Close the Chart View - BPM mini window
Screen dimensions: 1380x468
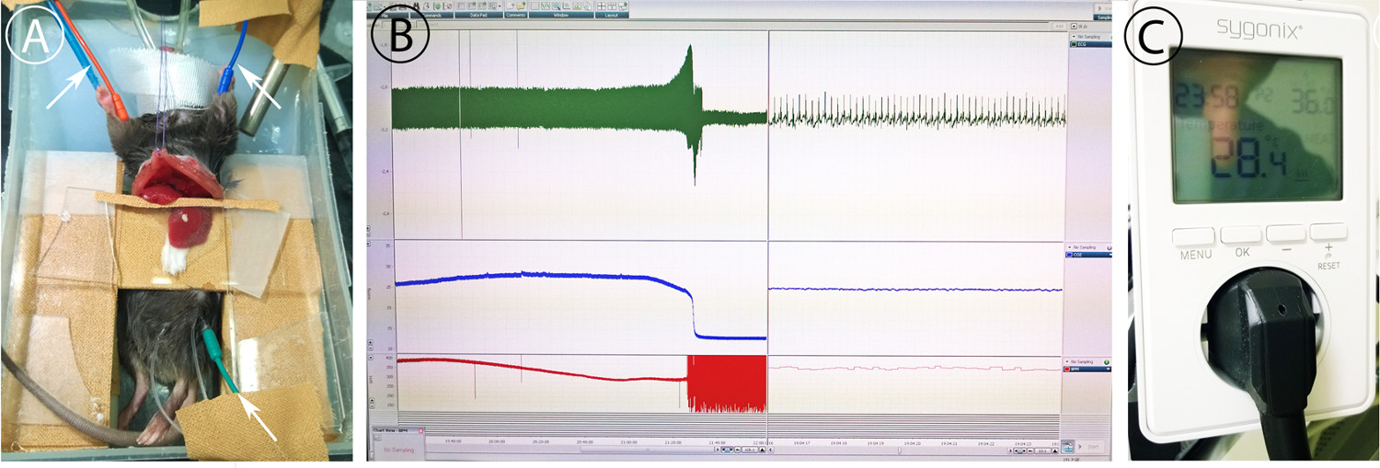420,430
